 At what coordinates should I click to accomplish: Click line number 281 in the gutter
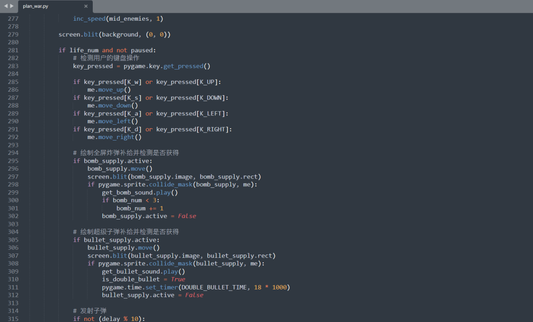tap(13, 50)
